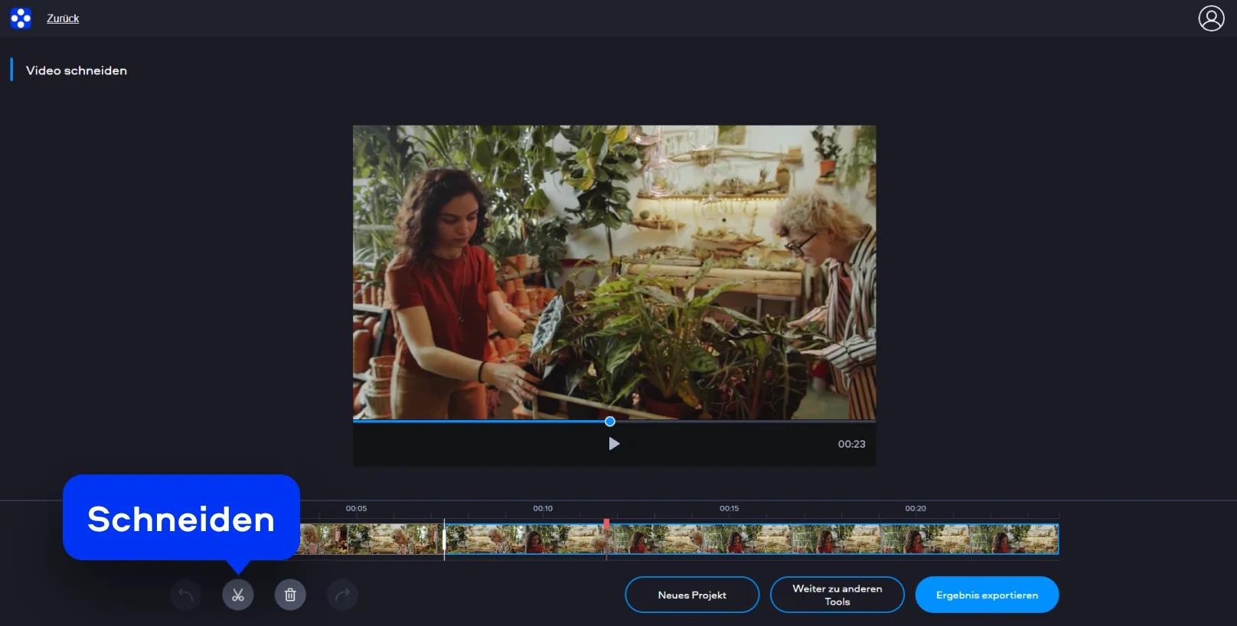This screenshot has height=626, width=1237.
Task: Click the Movavi app logo icon
Action: tap(21, 18)
